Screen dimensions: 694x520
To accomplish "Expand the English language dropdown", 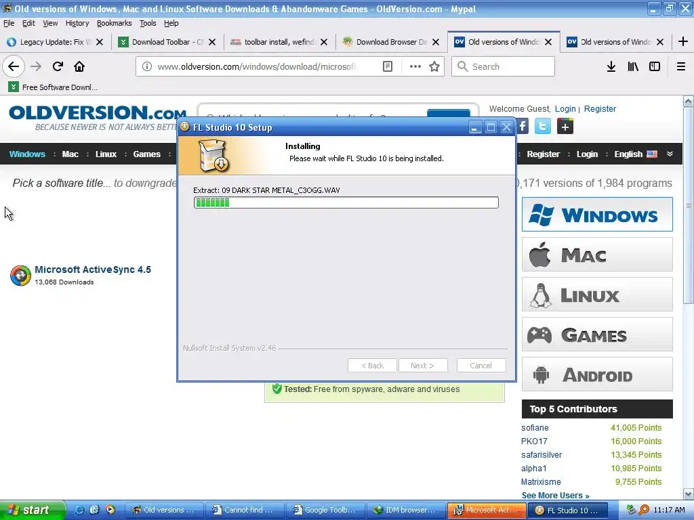I will coord(670,154).
